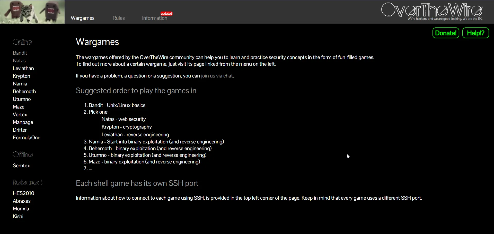The width and height of the screenshot is (494, 234).
Task: Click the Kishi link in Released games
Action: pyautogui.click(x=18, y=216)
